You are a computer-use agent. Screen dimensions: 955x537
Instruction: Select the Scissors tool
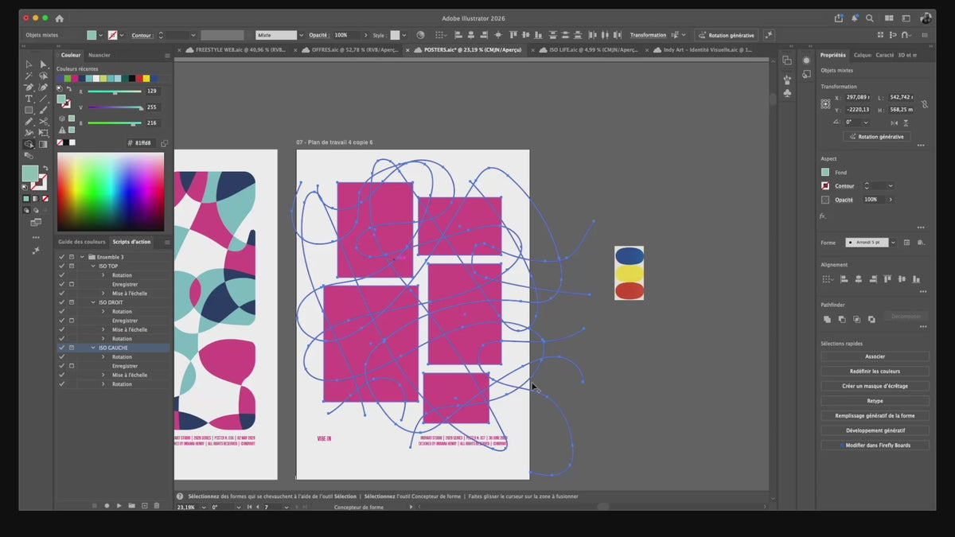(43, 122)
